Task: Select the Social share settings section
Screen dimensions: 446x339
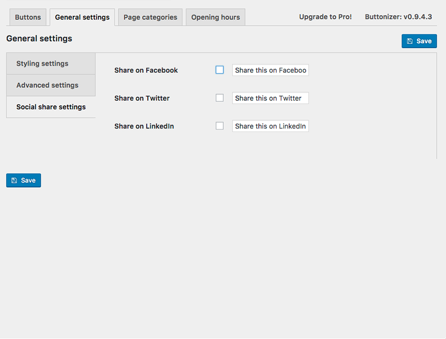Action: pyautogui.click(x=50, y=107)
